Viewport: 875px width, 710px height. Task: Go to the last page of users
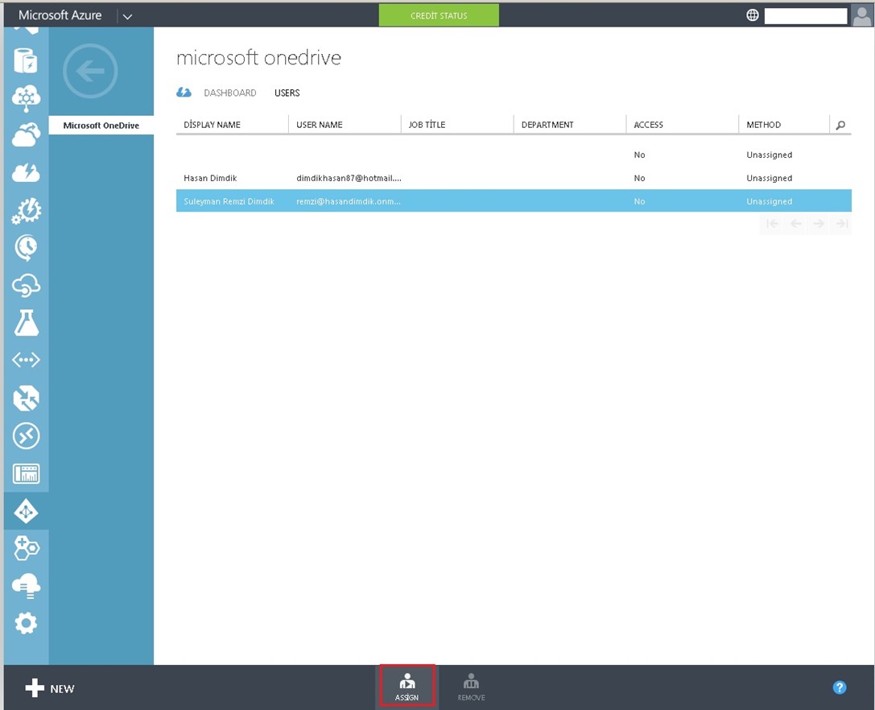coord(842,224)
